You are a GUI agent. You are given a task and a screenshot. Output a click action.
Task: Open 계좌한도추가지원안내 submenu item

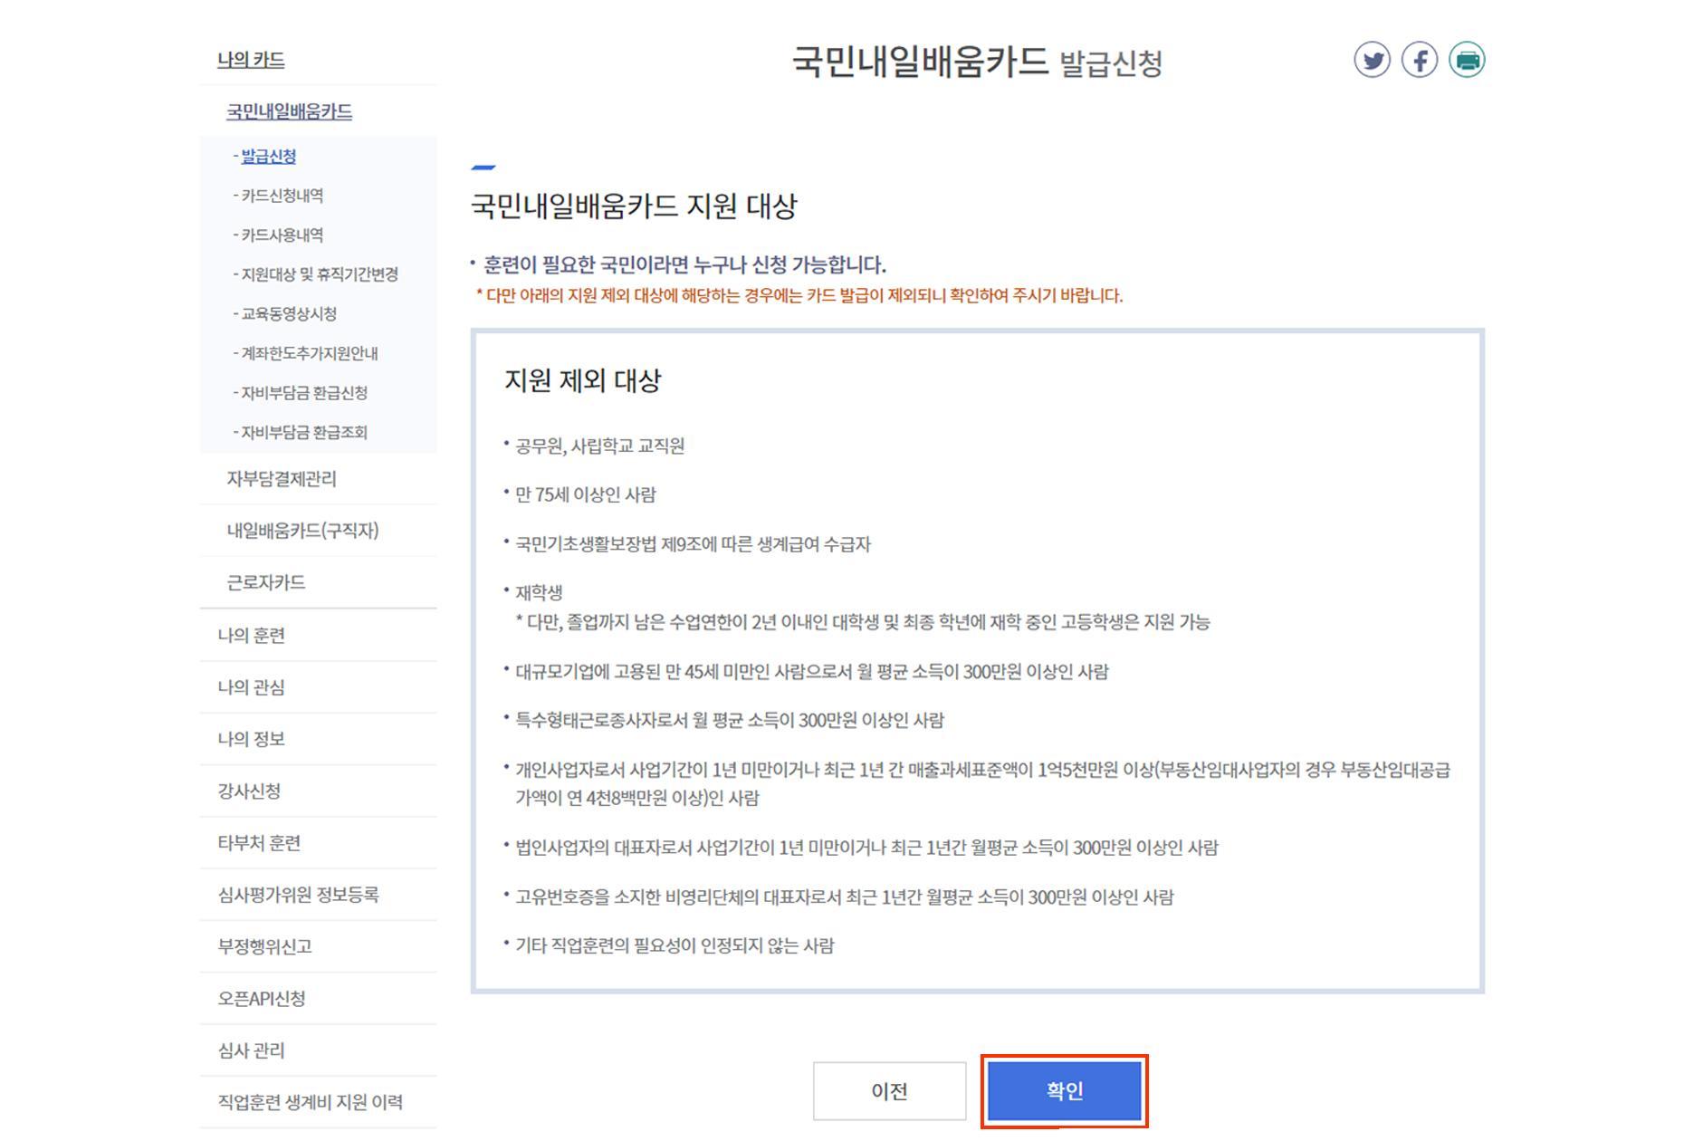pos(309,353)
